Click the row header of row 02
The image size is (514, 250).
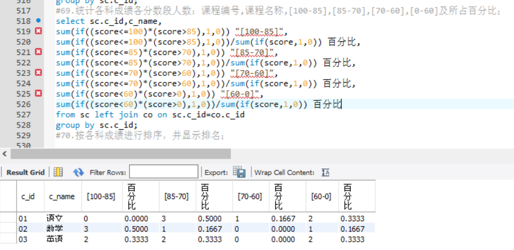(x=8, y=229)
